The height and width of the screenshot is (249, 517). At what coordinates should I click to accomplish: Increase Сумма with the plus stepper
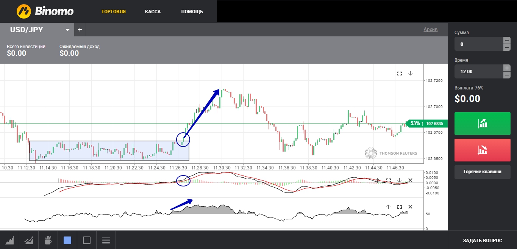(x=507, y=40)
